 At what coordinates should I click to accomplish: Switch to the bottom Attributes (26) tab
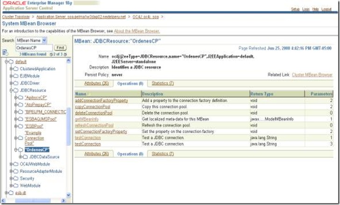(97, 154)
